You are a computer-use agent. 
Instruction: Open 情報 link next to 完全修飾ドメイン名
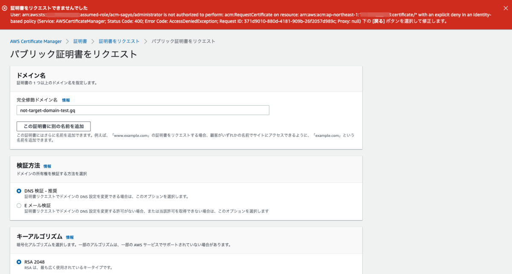66,100
